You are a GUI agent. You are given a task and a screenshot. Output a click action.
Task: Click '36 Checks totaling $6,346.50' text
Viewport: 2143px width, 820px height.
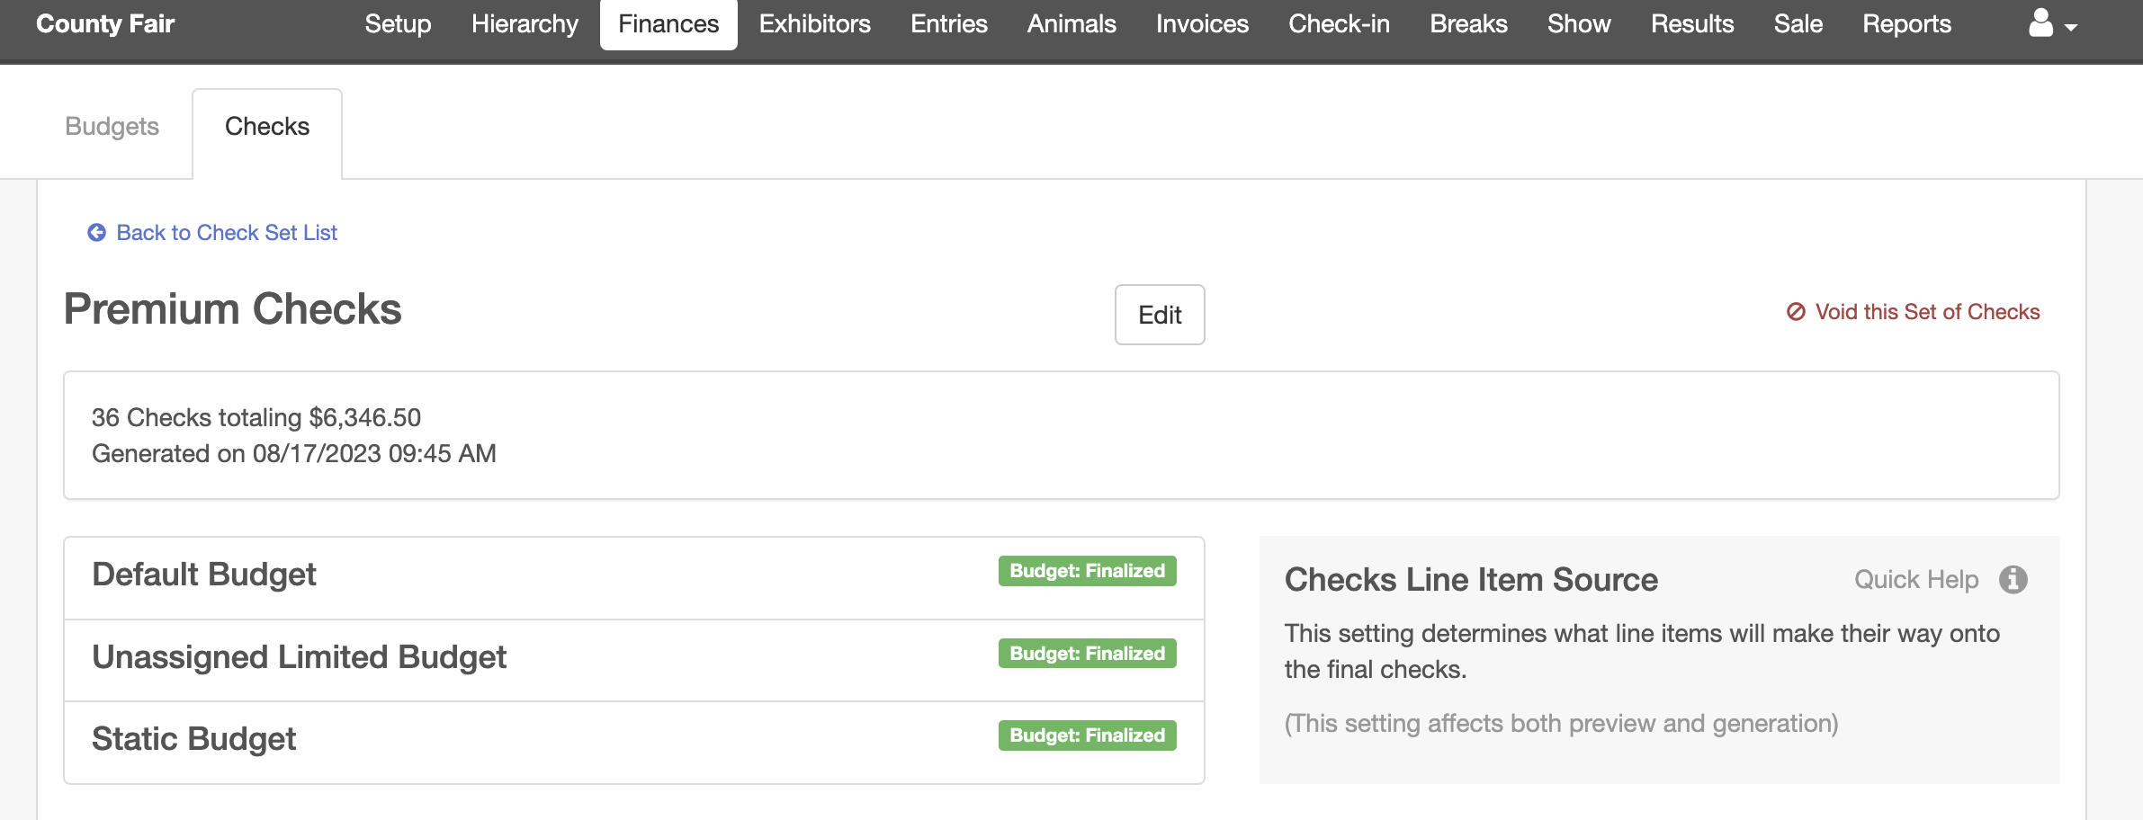pyautogui.click(x=256, y=417)
